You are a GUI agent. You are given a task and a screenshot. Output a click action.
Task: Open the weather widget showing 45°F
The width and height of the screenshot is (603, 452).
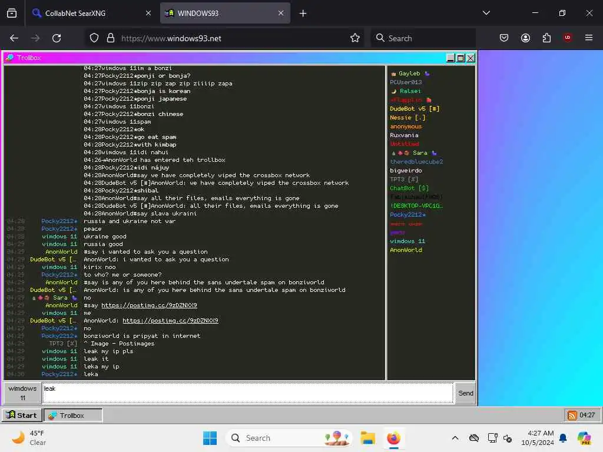pyautogui.click(x=28, y=438)
